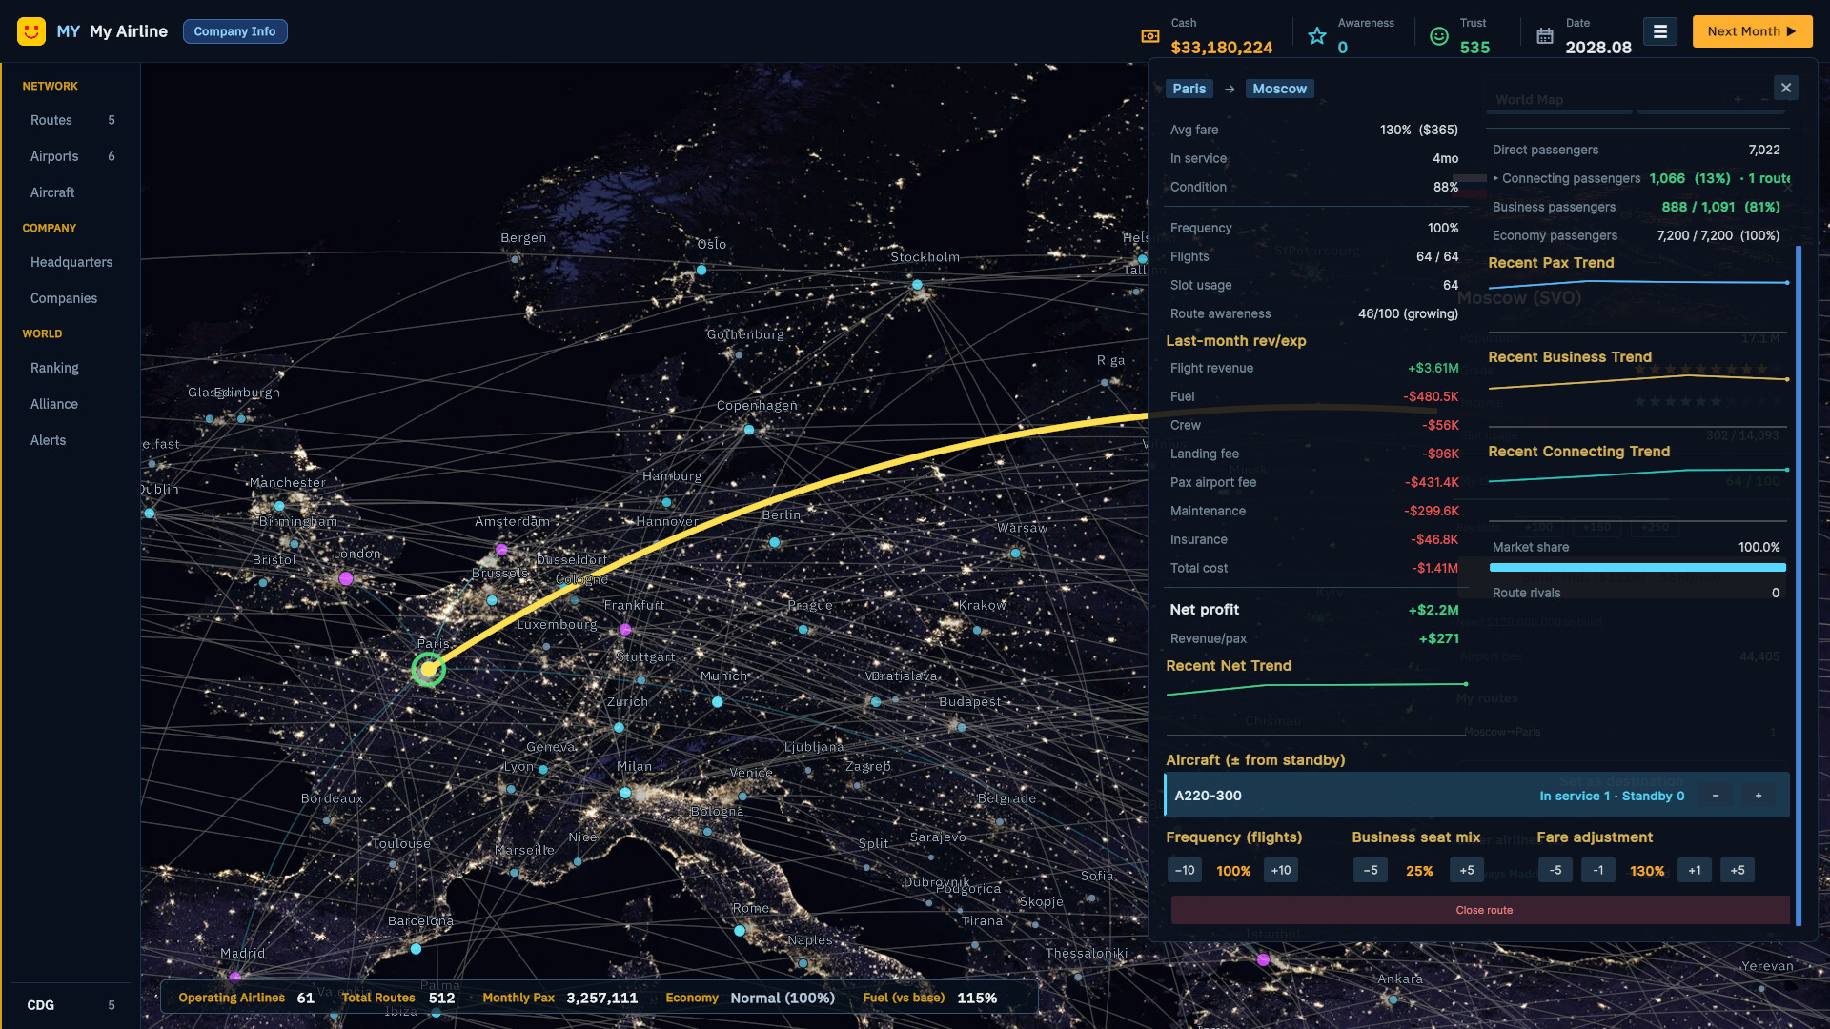This screenshot has width=1830, height=1029.
Task: Click the Market share progress bar
Action: (1637, 568)
